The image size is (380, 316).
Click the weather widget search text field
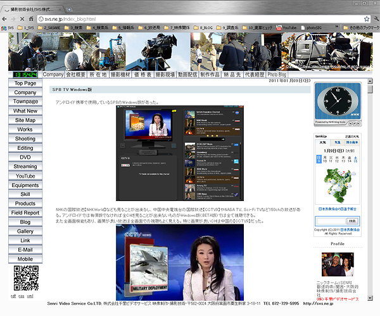(x=331, y=221)
